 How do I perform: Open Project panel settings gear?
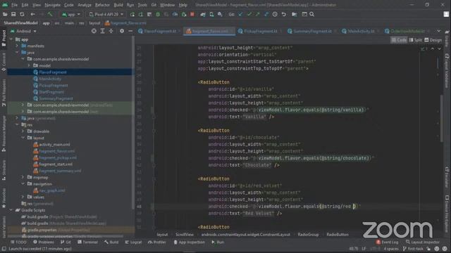coord(122,31)
